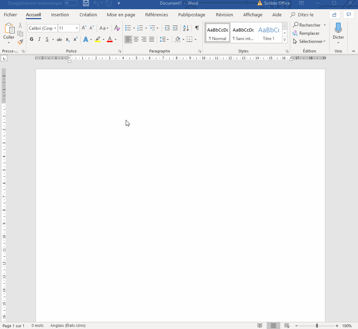Toggle underline with the S button

47,39
